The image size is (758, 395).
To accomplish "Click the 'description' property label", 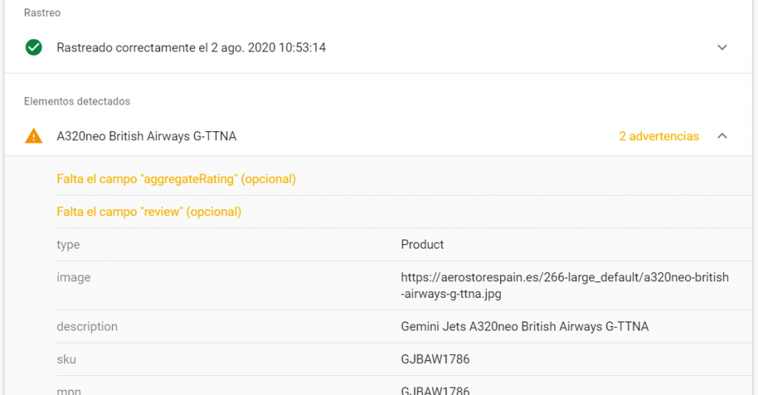I will coord(87,327).
